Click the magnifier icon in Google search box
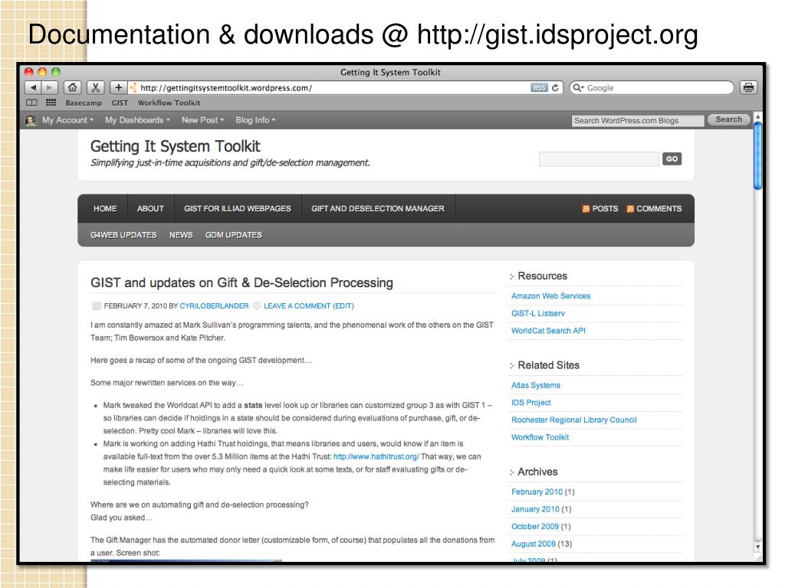Viewport: 785px width, 588px height. (x=578, y=87)
